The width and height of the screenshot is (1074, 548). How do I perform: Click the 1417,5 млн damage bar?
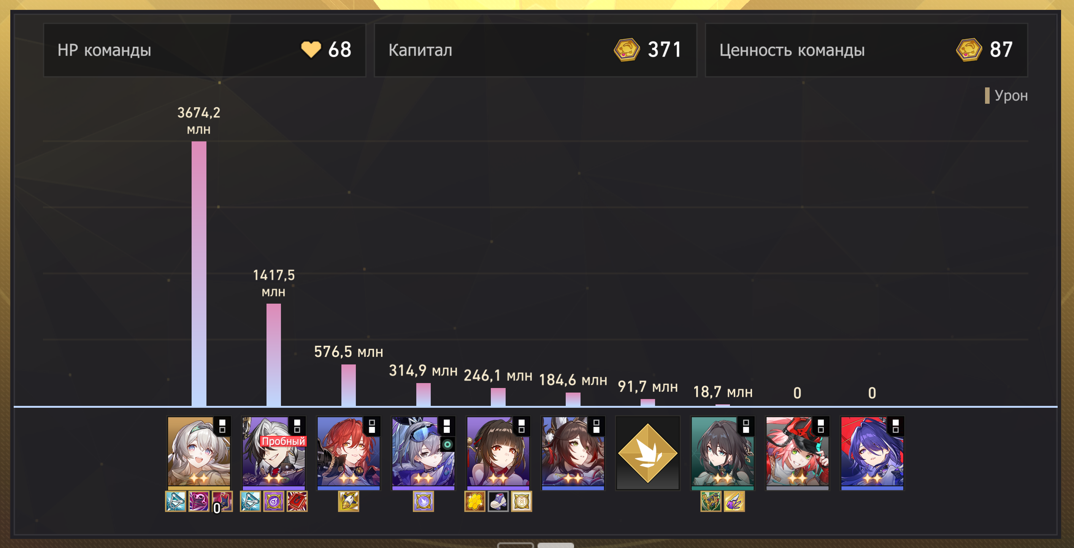pyautogui.click(x=273, y=355)
